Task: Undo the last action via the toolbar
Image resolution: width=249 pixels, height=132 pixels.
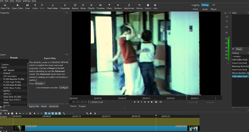Action: coord(35,6)
